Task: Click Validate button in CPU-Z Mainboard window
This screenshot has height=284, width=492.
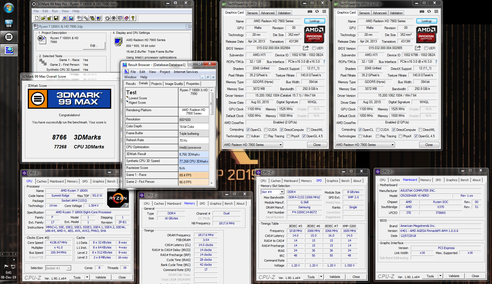Action: click(454, 276)
